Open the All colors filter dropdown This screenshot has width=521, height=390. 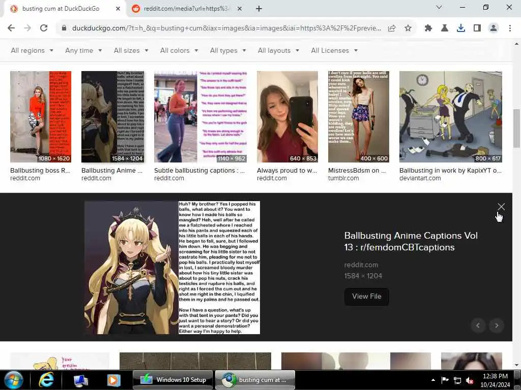pyautogui.click(x=179, y=51)
